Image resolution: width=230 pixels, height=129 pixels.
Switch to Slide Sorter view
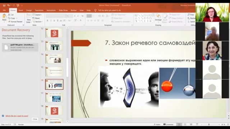click(185, 124)
